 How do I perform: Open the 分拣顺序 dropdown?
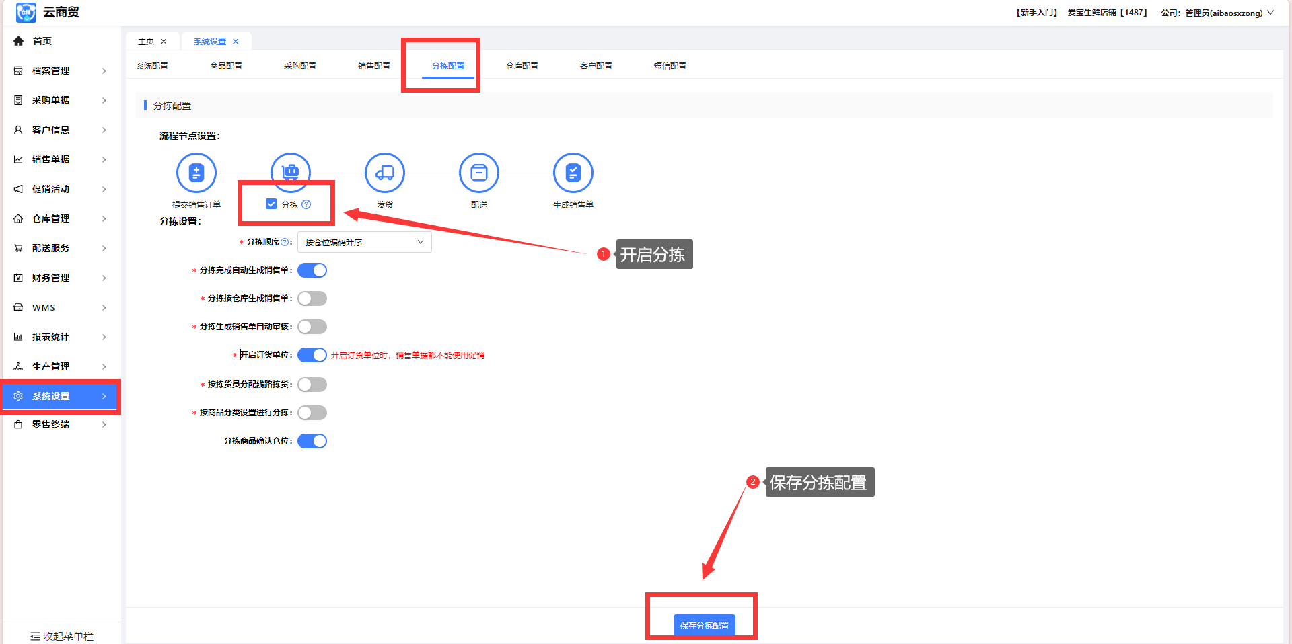pos(364,242)
